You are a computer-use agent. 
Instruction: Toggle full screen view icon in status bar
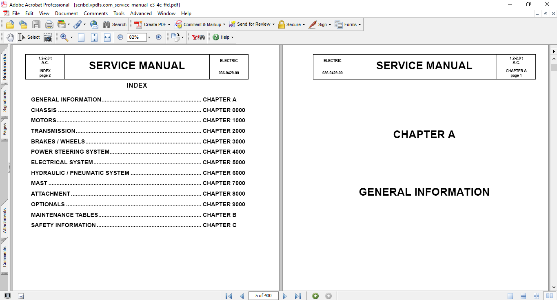[x=8, y=296]
